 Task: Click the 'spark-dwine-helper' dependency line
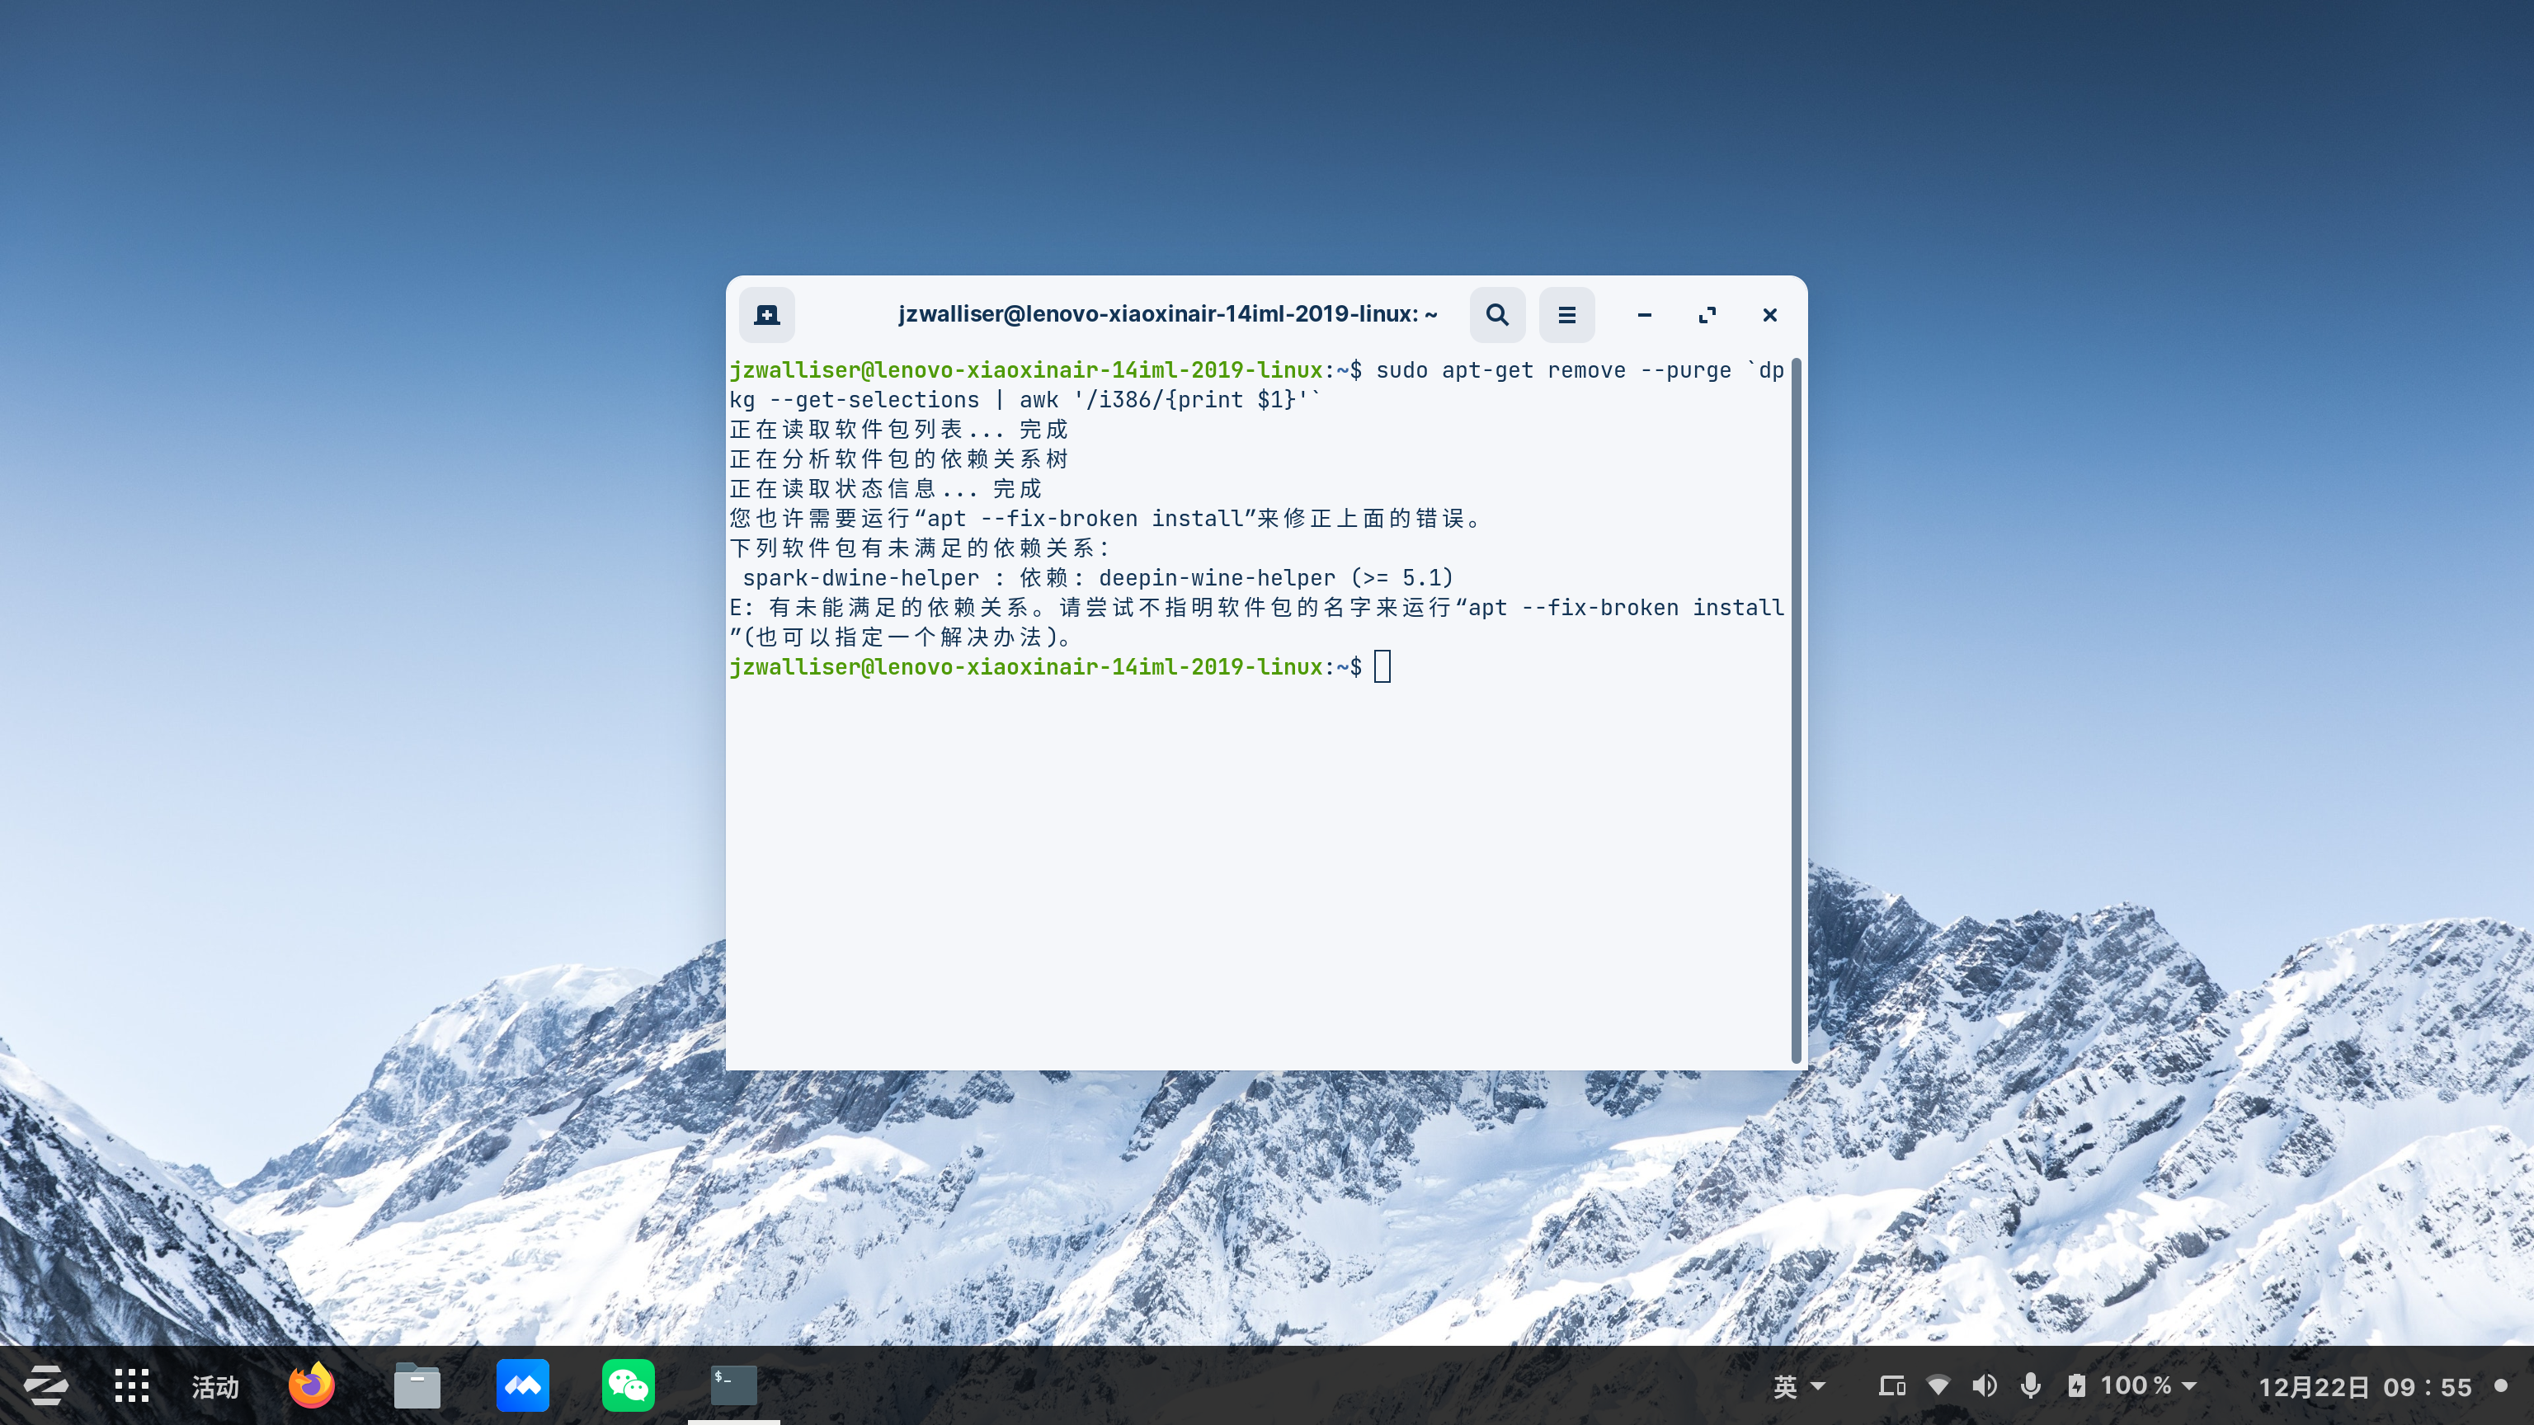coord(1098,578)
